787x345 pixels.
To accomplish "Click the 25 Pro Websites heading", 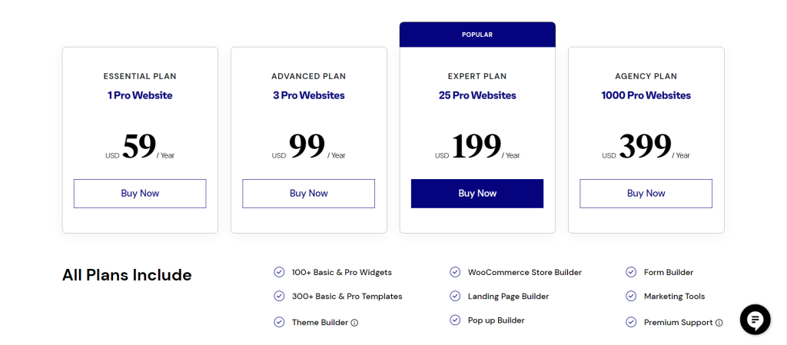I will tap(477, 95).
